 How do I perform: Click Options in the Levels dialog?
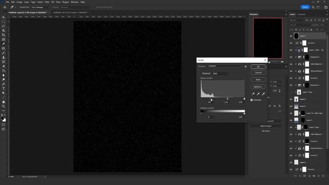click(x=258, y=87)
